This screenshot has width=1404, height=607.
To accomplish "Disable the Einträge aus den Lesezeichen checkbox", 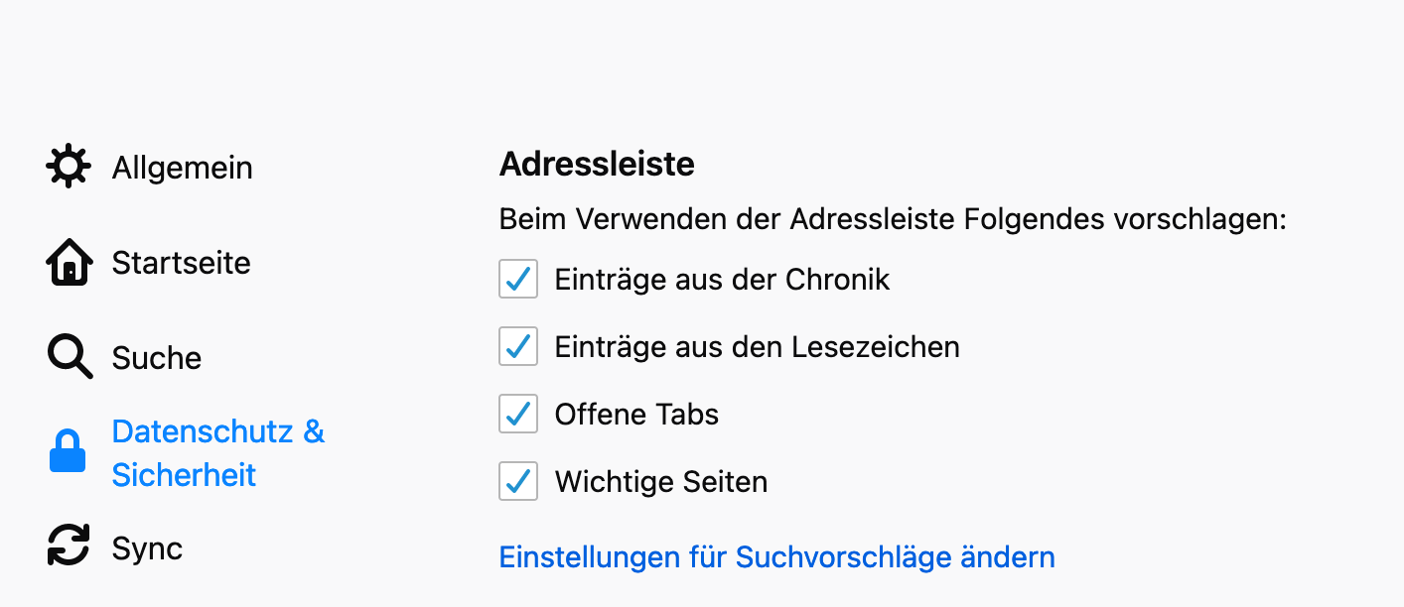I will (x=517, y=347).
